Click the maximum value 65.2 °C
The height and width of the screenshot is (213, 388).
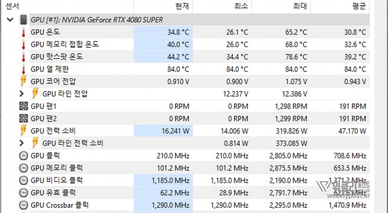point(296,32)
